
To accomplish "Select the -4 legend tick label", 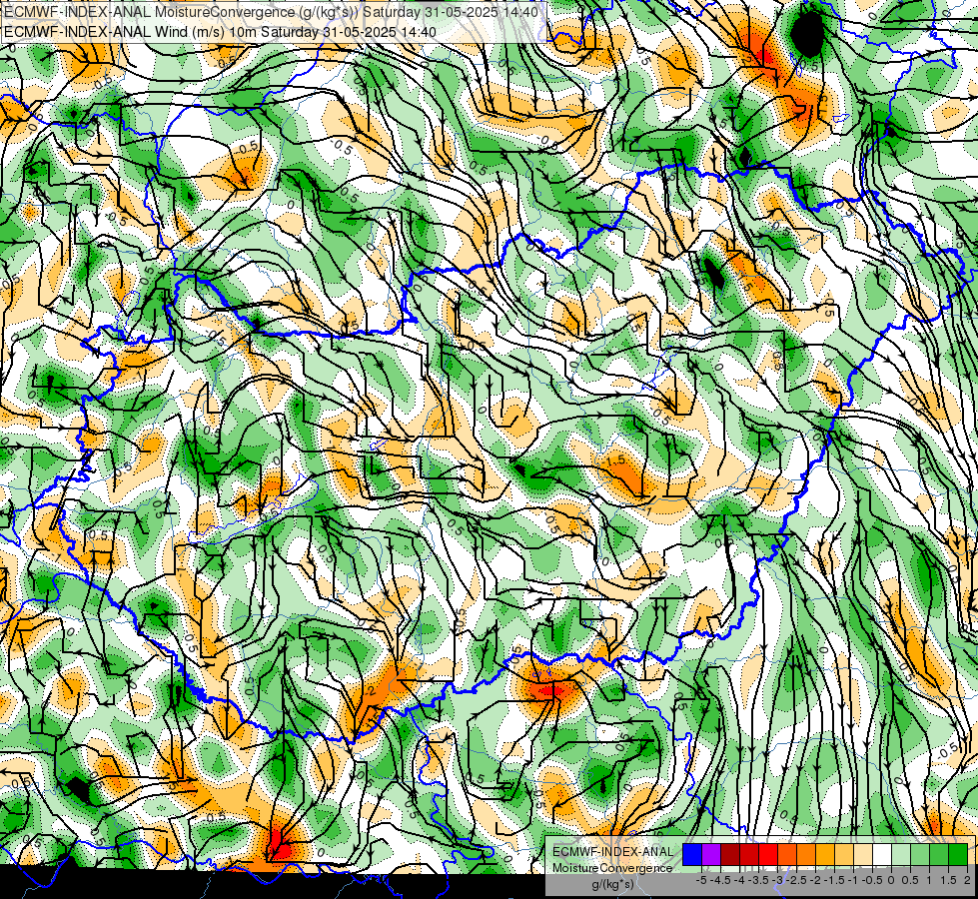I will pos(739,880).
